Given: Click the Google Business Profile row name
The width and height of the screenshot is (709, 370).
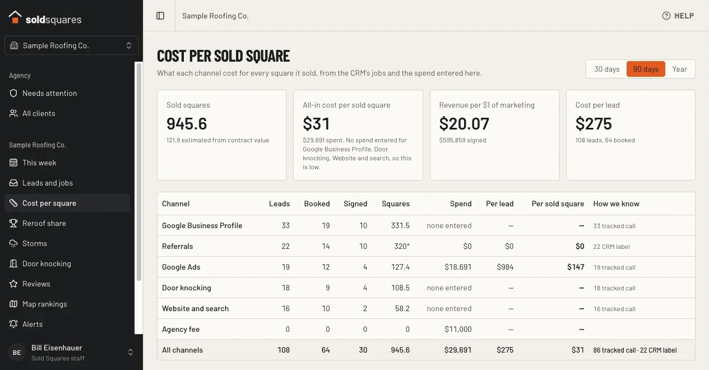Looking at the screenshot, I should coord(202,225).
